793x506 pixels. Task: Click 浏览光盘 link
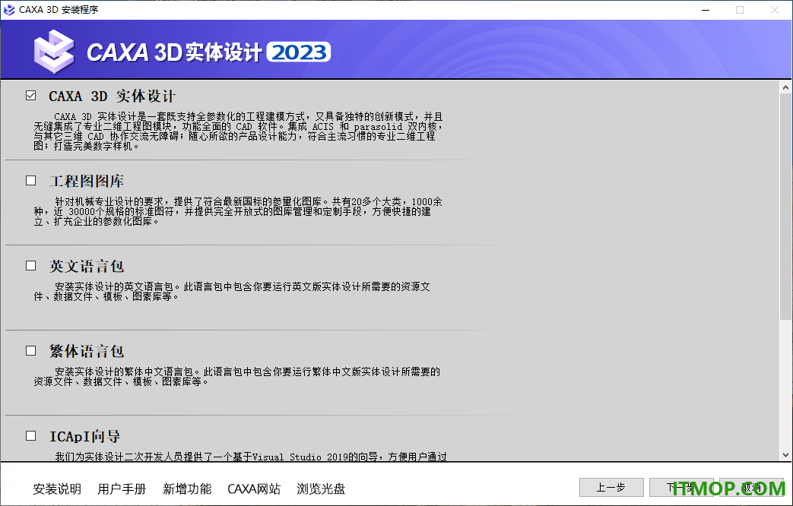click(321, 489)
